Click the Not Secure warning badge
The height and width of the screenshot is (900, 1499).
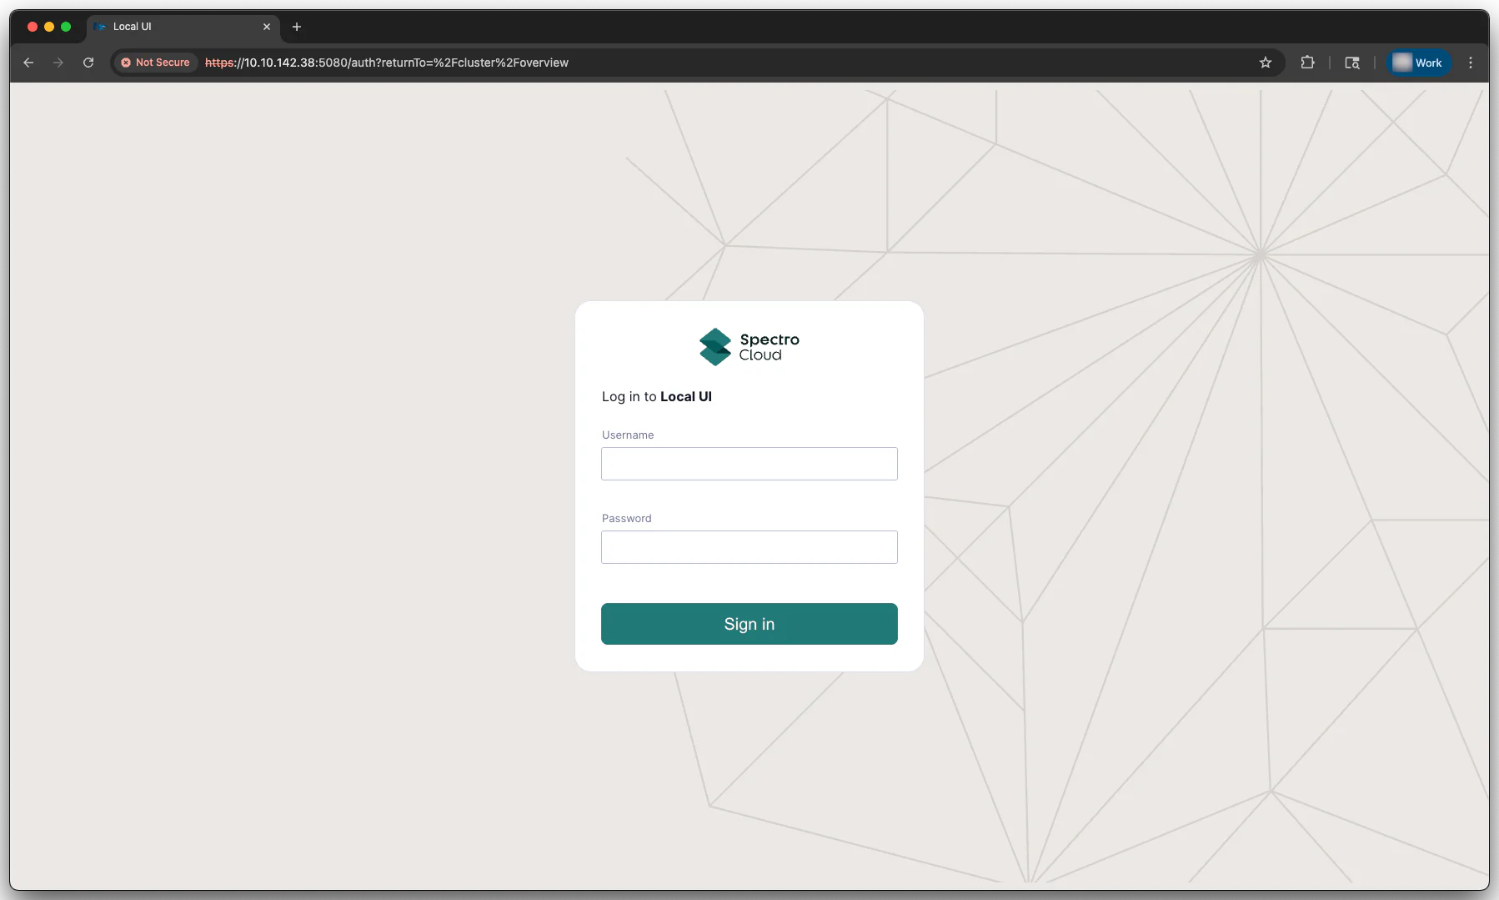pyautogui.click(x=155, y=63)
